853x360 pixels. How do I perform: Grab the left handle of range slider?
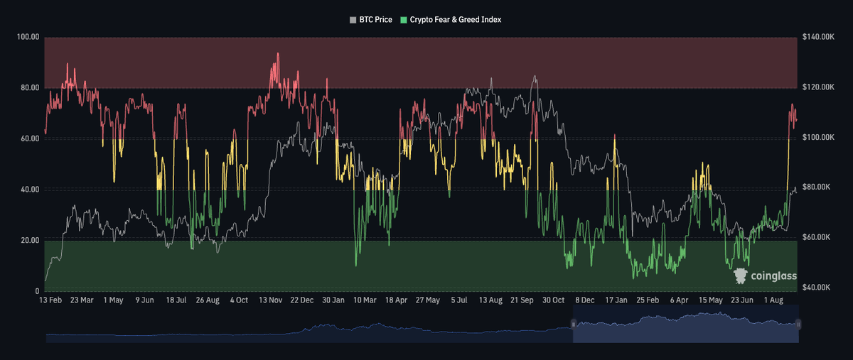[x=573, y=324]
